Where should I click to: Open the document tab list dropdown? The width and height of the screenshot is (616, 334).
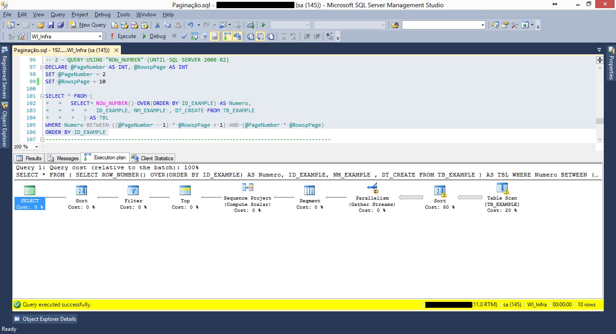pyautogui.click(x=599, y=50)
